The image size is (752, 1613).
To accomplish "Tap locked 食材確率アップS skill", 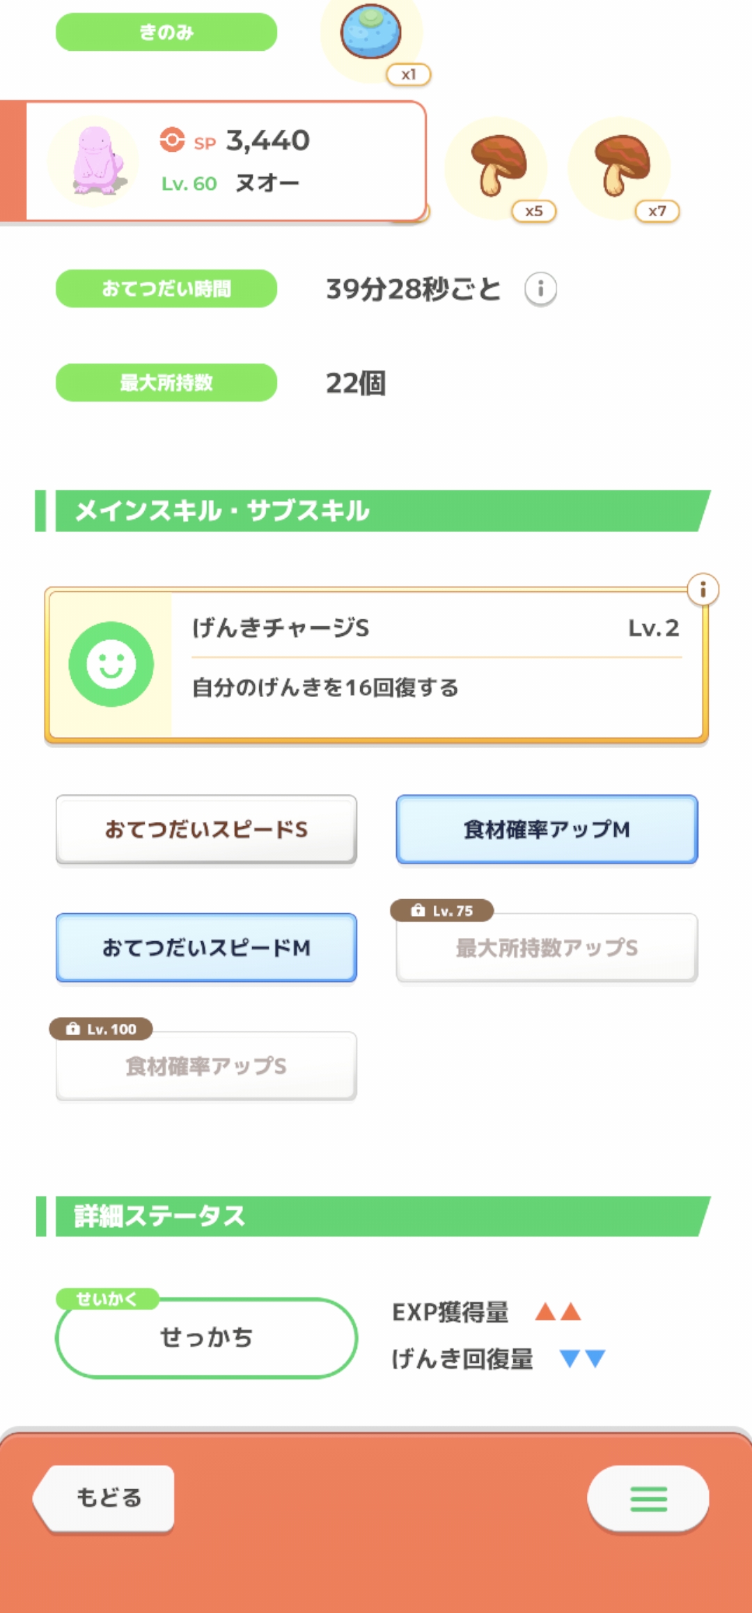I will click(x=206, y=1067).
